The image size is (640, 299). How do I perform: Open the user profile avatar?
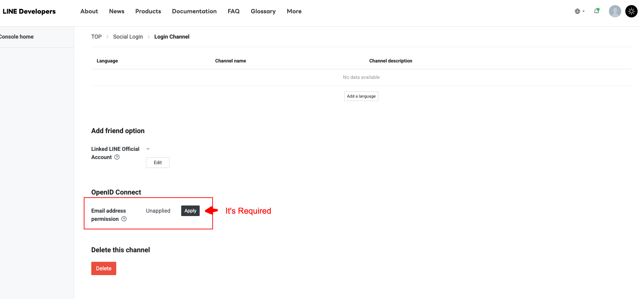coord(615,11)
